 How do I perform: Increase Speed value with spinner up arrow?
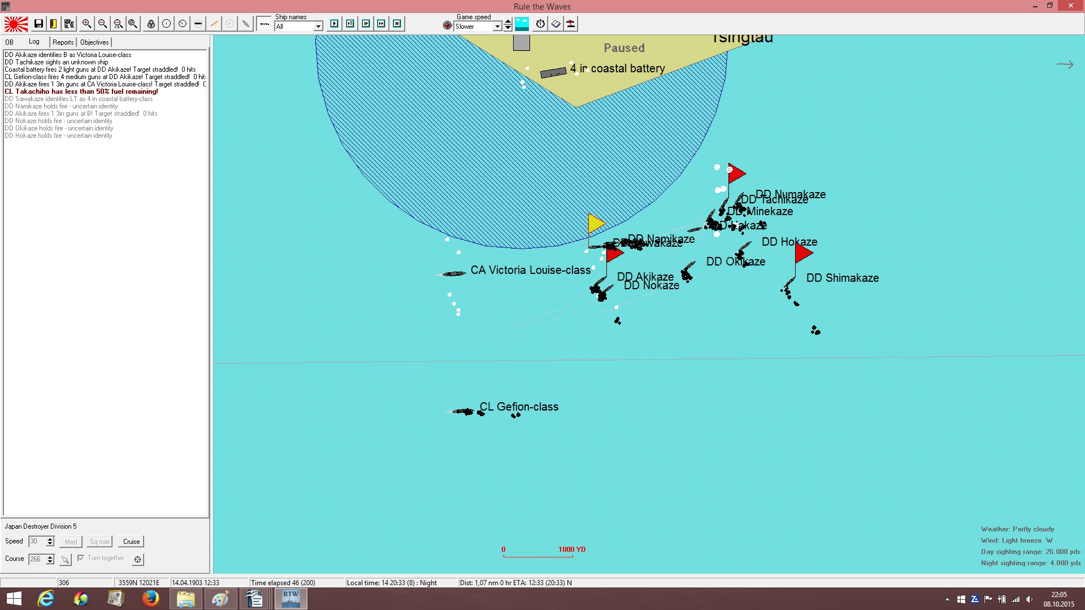point(50,539)
